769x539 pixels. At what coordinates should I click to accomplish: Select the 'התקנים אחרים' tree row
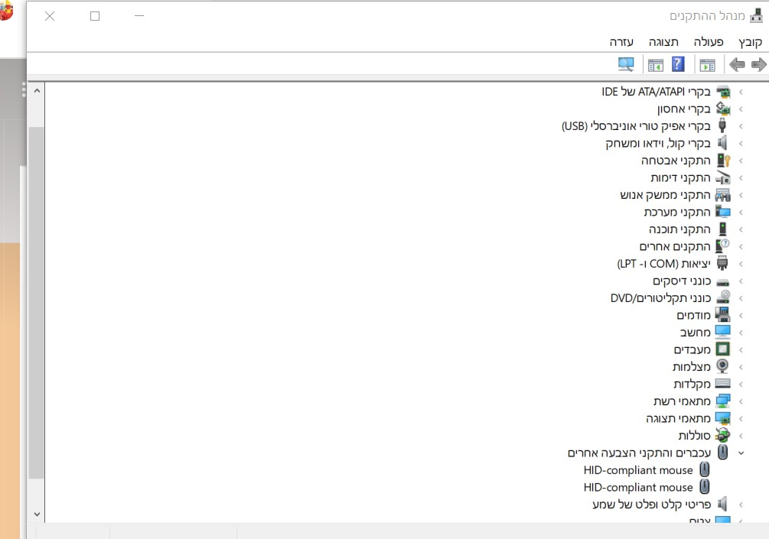point(675,246)
